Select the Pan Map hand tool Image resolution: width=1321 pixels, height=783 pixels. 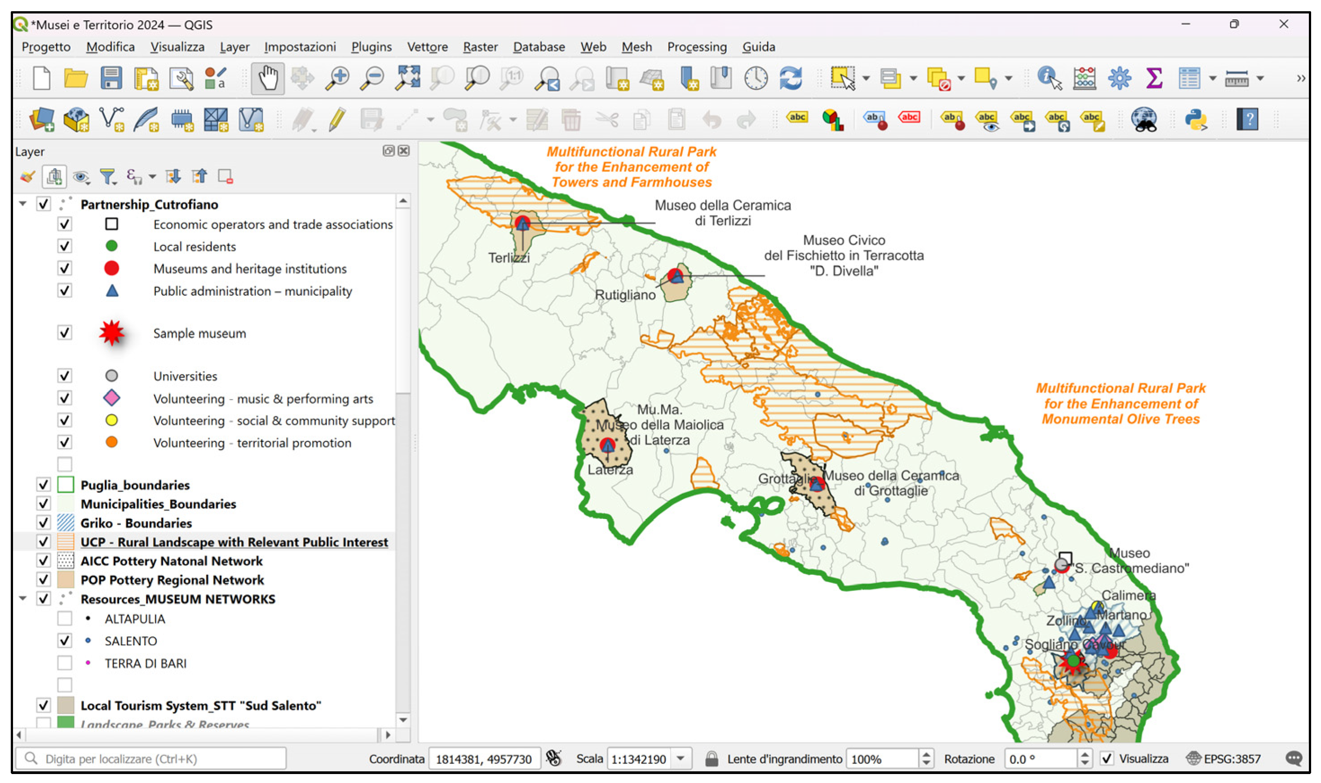point(267,79)
